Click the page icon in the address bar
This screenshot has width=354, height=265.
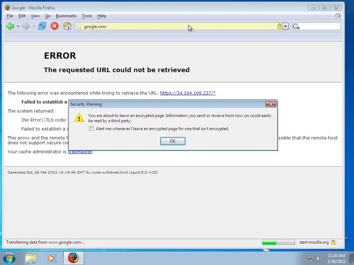coord(79,27)
